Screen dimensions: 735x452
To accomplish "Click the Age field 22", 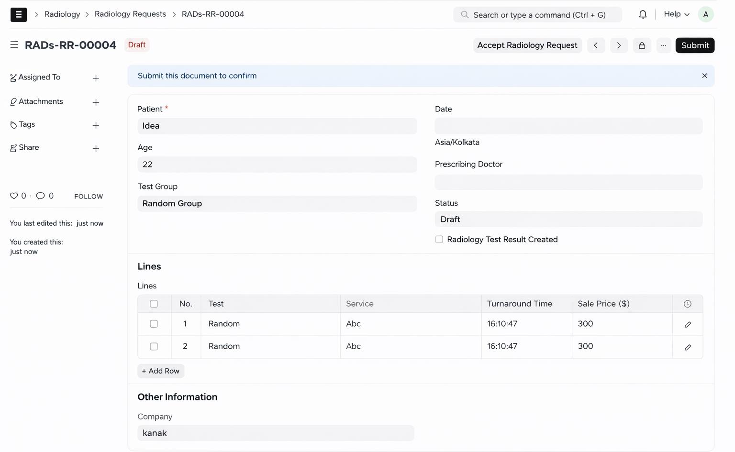I will [277, 165].
